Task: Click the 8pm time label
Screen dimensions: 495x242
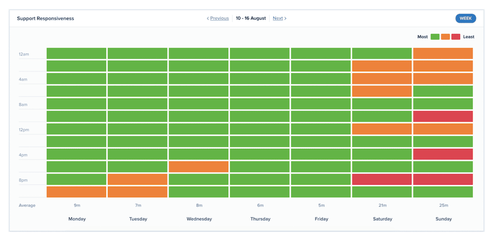Action: click(23, 181)
